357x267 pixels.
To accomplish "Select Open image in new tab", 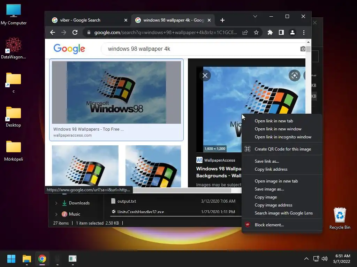I will [x=276, y=181].
